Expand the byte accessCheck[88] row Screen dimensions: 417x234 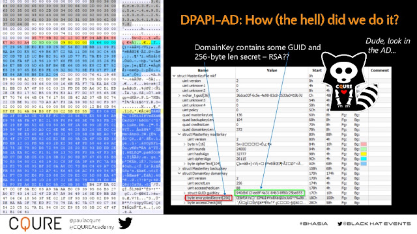pos(184,203)
